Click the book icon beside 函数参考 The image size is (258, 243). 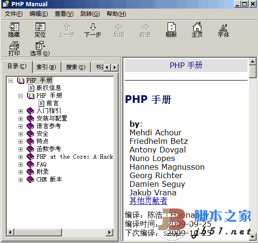click(30, 149)
